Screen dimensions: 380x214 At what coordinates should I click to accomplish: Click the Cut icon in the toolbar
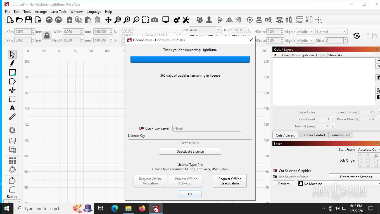(70, 20)
